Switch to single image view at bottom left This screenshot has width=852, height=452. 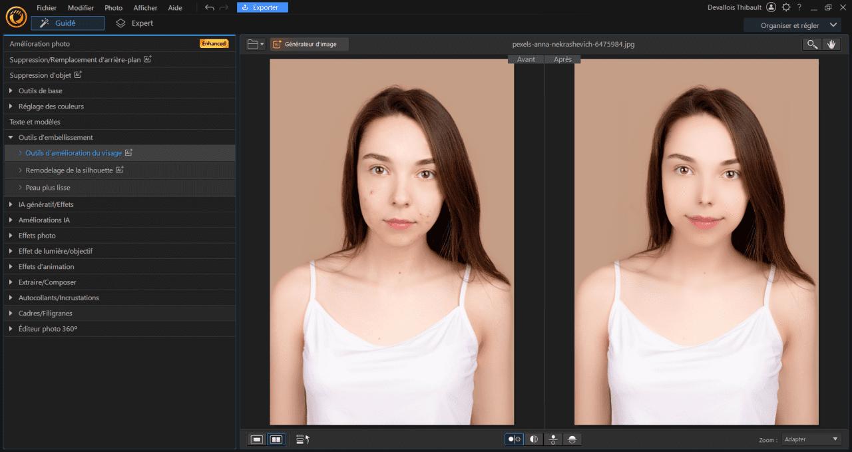pyautogui.click(x=256, y=439)
